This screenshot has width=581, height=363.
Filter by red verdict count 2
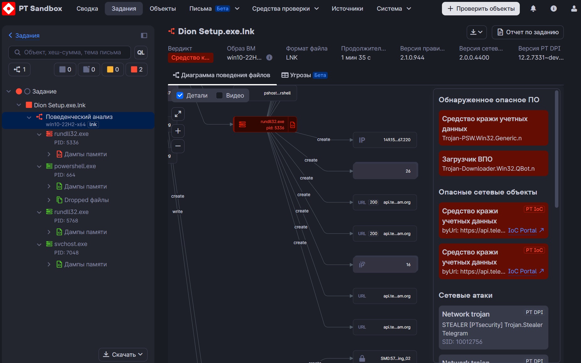pyautogui.click(x=137, y=69)
